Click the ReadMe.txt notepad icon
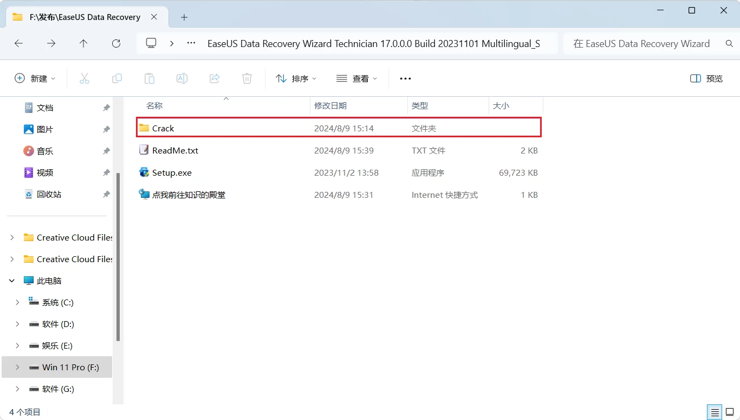Viewport: 740px width, 420px height. (144, 150)
